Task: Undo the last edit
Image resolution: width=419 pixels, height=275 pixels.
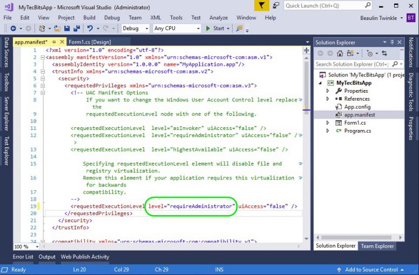Action: (x=90, y=28)
